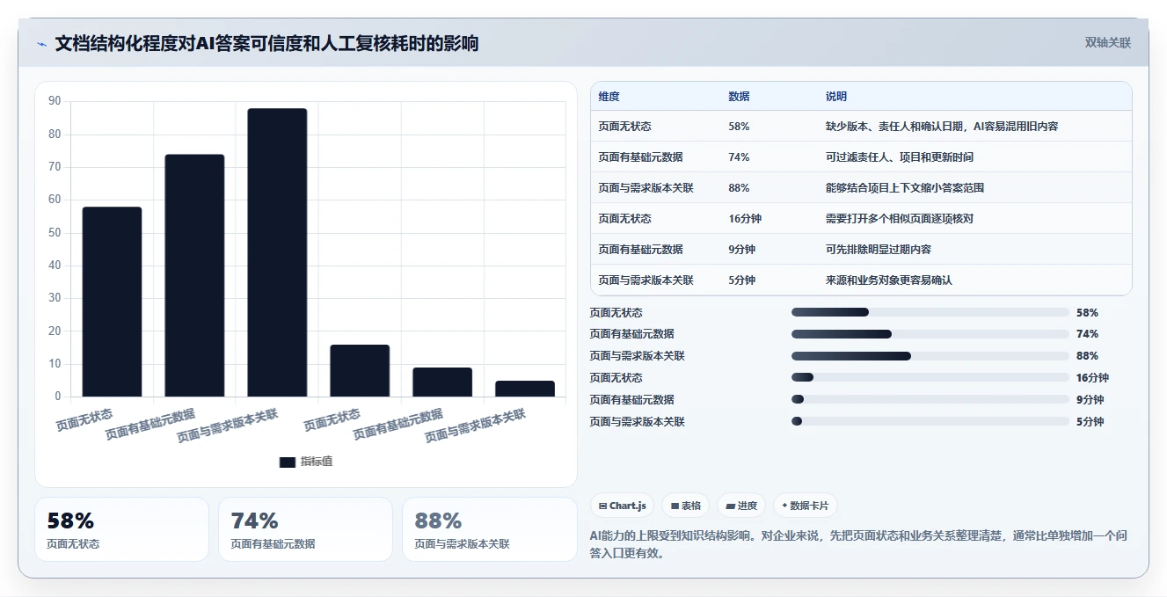Image resolution: width=1167 pixels, height=597 pixels.
Task: Click the 指标值 legend label under the chart
Action: (317, 462)
